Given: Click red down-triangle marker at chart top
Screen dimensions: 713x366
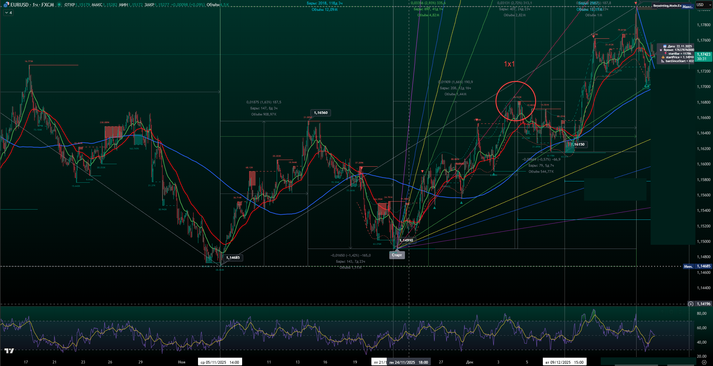Looking at the screenshot, I should point(636,3).
